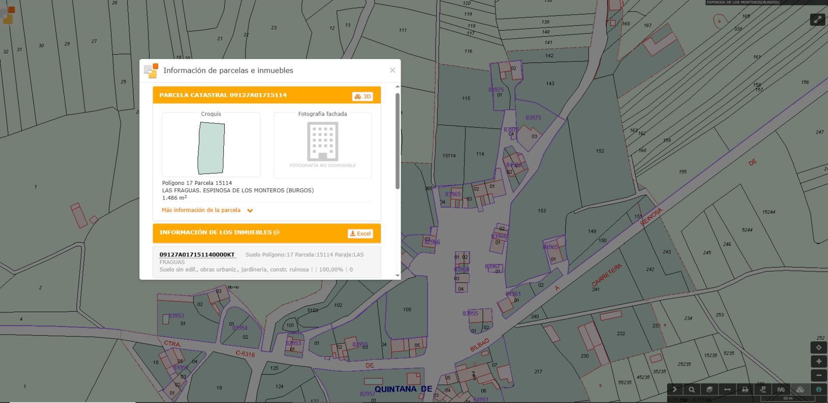This screenshot has width=828, height=403.
Task: Select parcel 232 on the map
Action: coord(621,334)
